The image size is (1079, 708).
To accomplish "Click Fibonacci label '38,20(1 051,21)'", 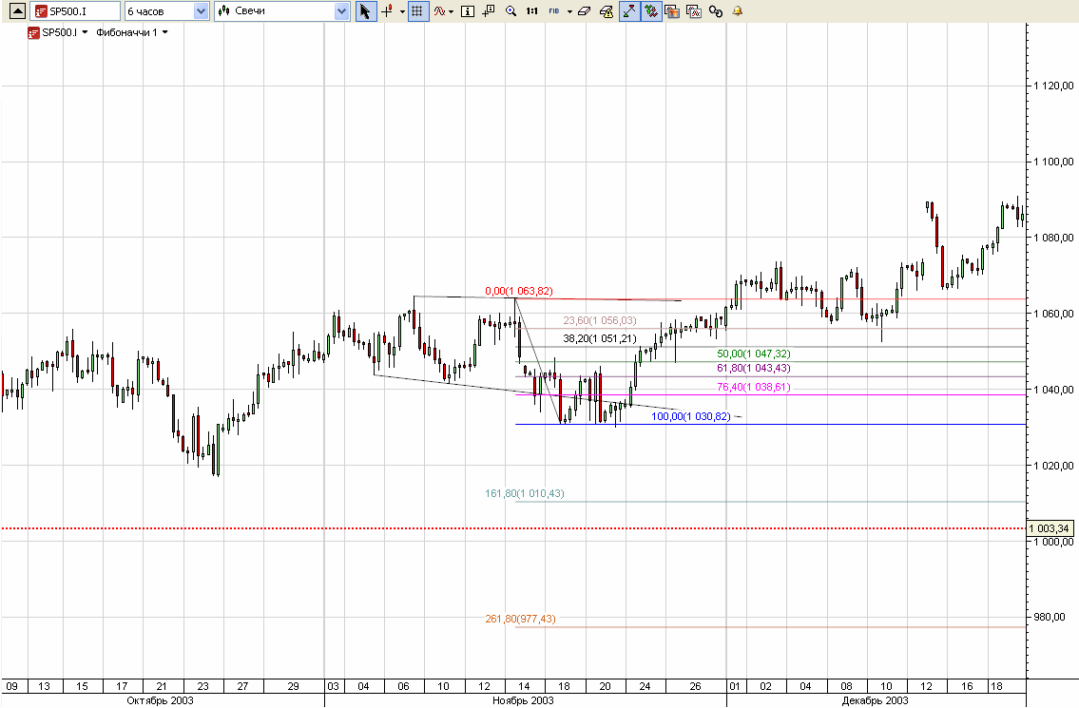I will coord(600,338).
